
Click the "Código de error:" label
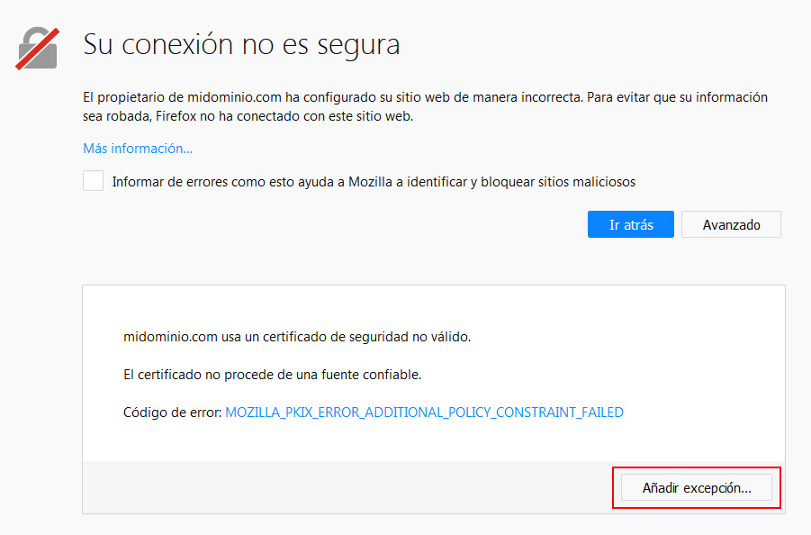click(172, 413)
